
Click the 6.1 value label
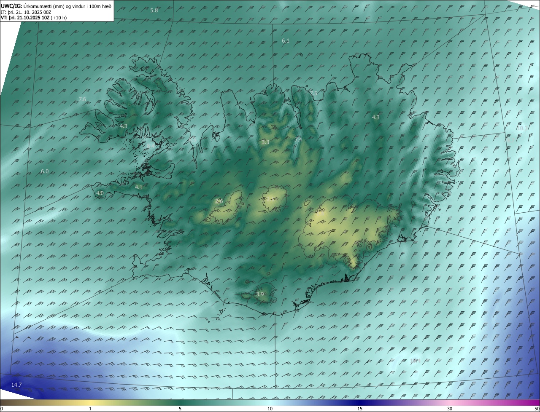[x=286, y=41]
